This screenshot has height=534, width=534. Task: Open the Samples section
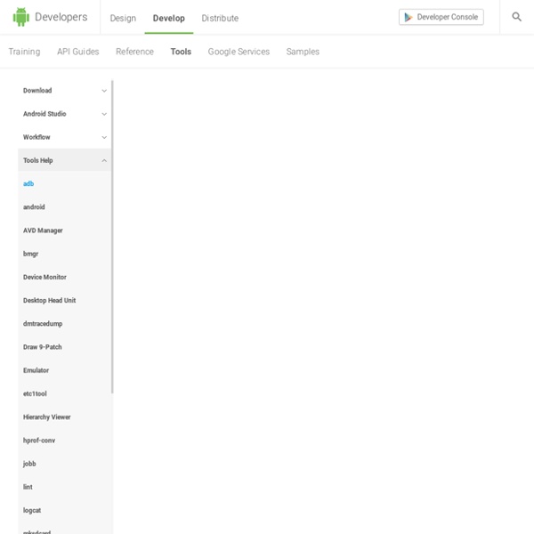(x=303, y=52)
